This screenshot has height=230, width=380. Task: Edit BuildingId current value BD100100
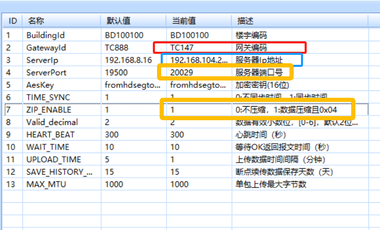pos(189,36)
